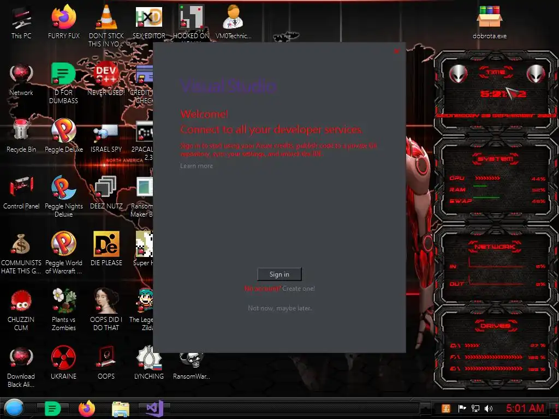Click the Action Center flag tray icon

[x=462, y=408]
